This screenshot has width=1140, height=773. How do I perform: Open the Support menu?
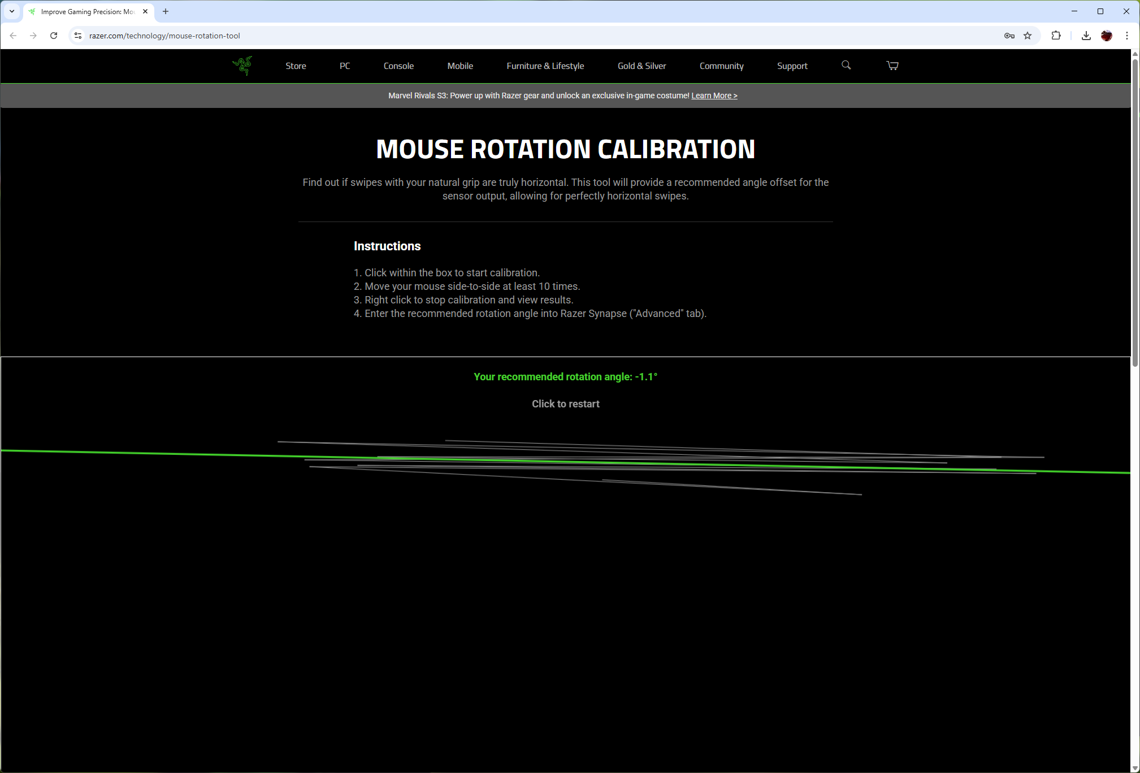[792, 66]
